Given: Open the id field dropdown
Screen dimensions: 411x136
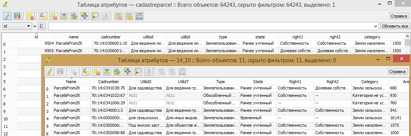Looking at the screenshot, I should [17, 26].
